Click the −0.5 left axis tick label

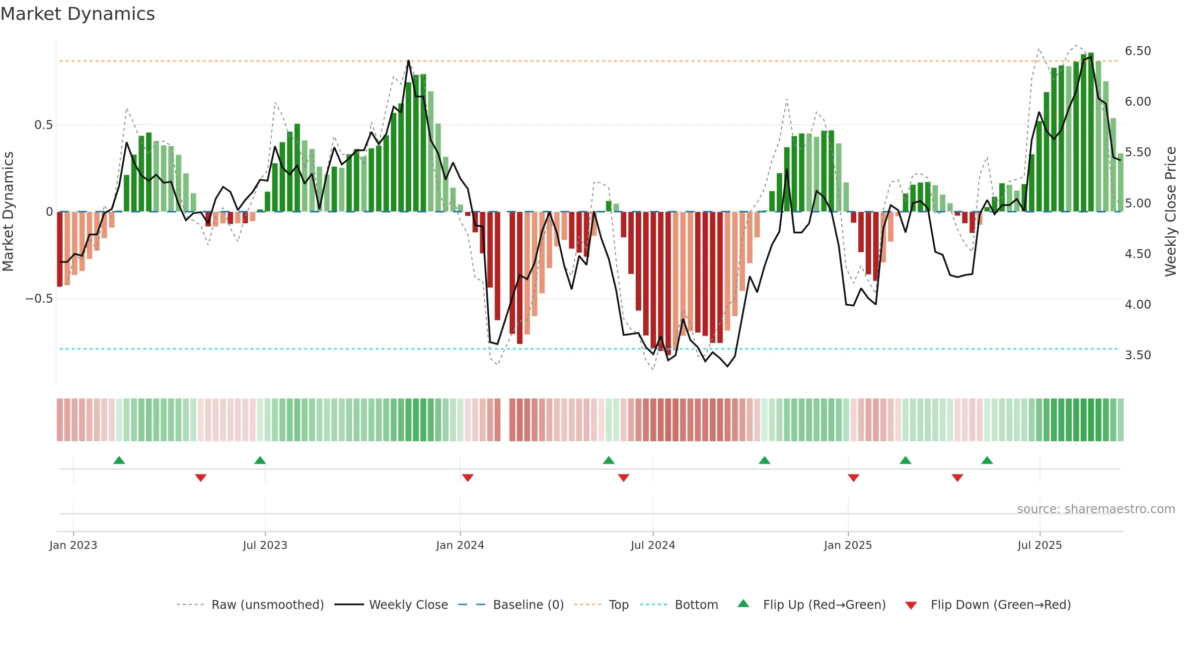click(39, 299)
